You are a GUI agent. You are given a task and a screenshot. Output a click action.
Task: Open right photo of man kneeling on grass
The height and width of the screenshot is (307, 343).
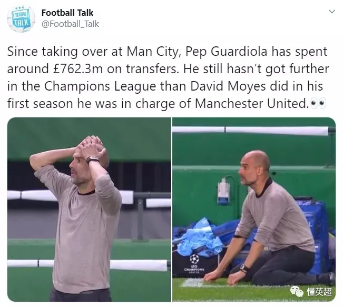point(254,210)
